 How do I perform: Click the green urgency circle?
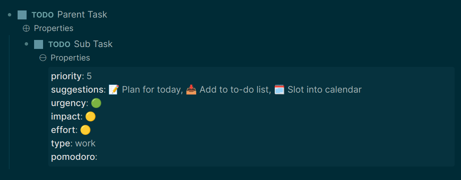(x=96, y=103)
